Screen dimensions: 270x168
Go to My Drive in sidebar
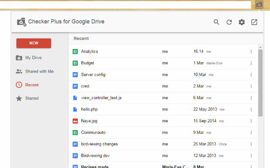pyautogui.click(x=33, y=58)
